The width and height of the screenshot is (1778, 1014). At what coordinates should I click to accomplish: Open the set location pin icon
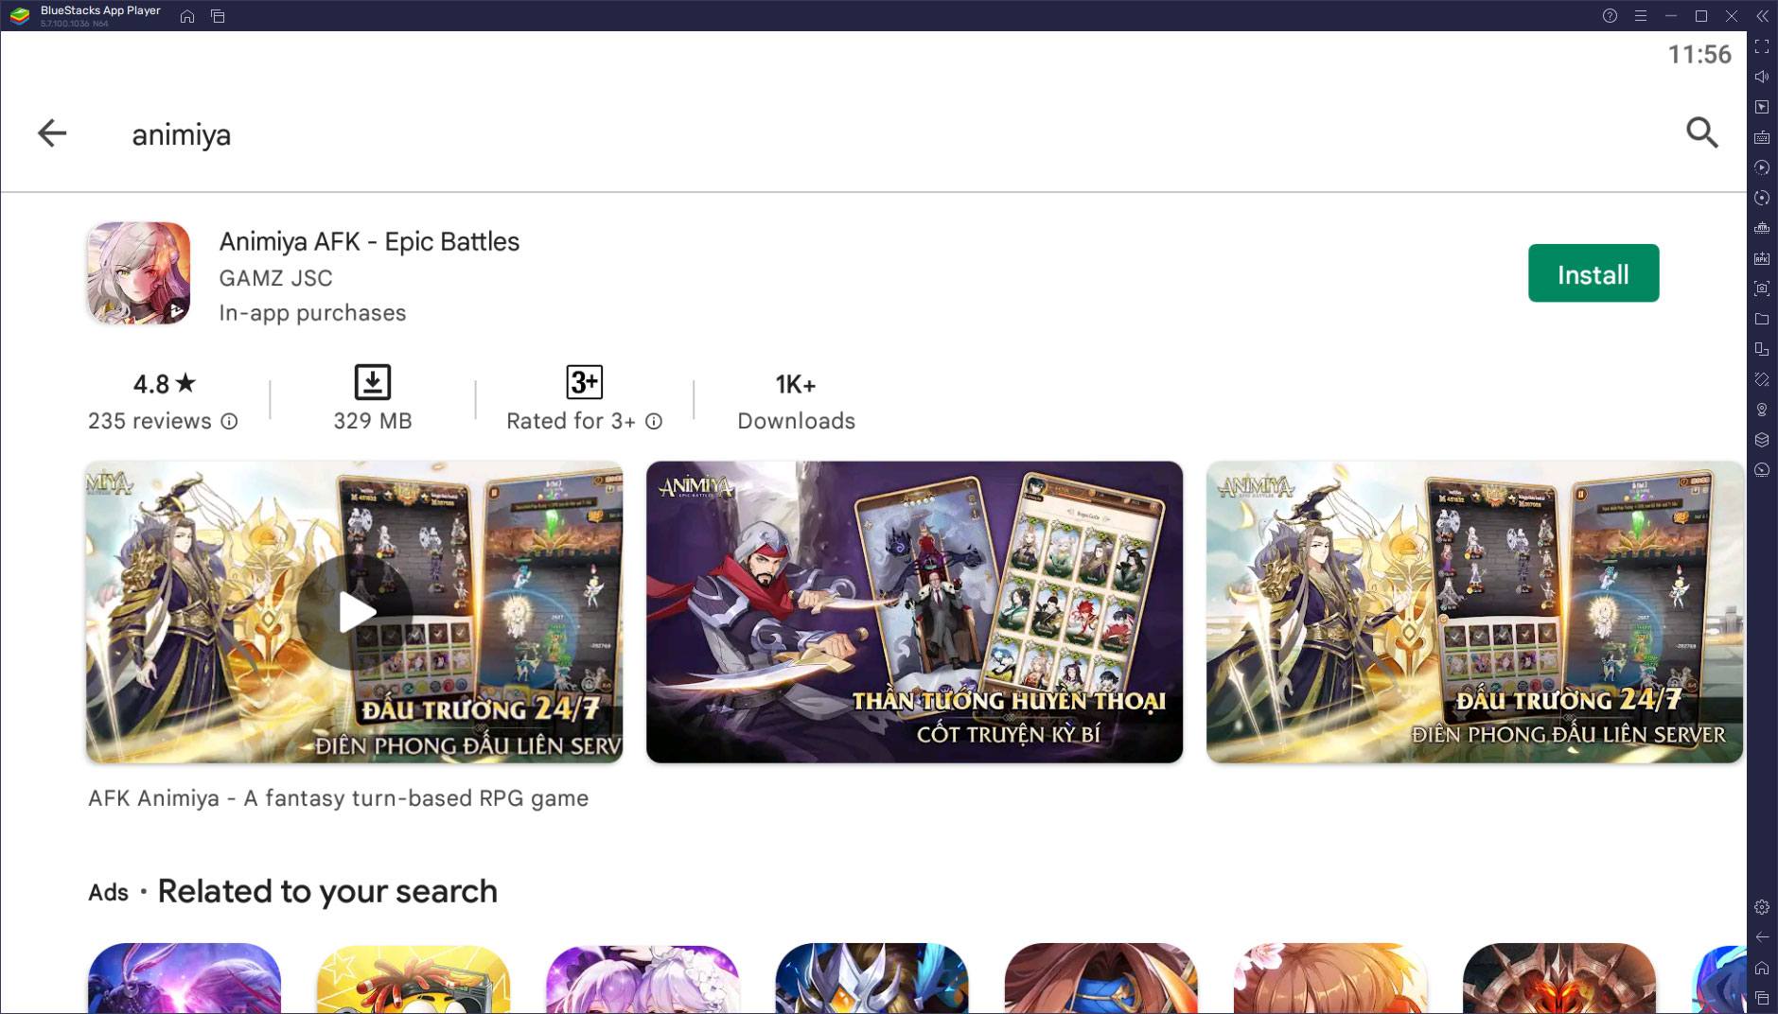pyautogui.click(x=1762, y=410)
